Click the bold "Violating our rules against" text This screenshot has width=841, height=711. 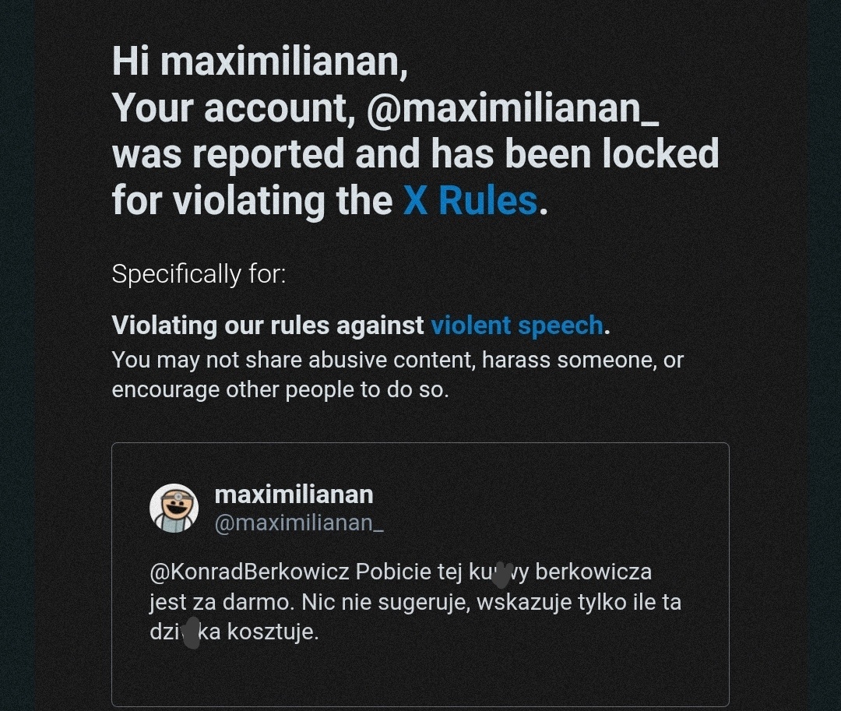click(268, 326)
